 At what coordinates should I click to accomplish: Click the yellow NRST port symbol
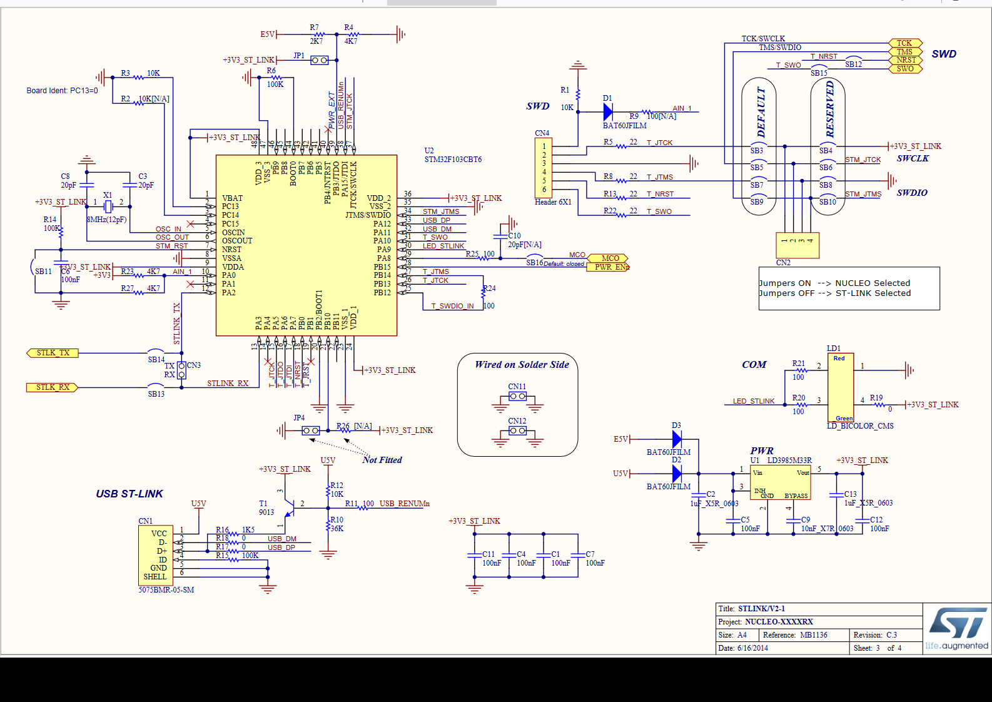[905, 60]
